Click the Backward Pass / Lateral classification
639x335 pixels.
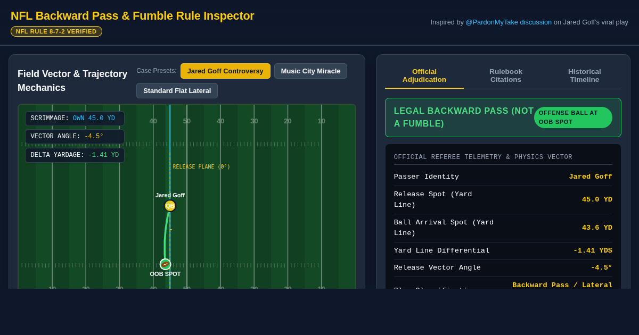(x=562, y=285)
